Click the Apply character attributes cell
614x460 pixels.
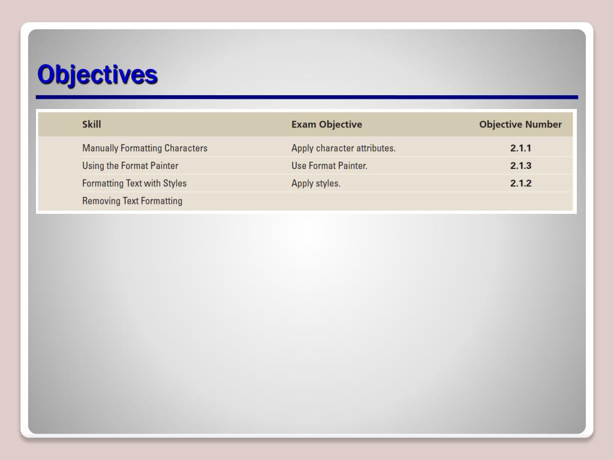click(x=344, y=149)
